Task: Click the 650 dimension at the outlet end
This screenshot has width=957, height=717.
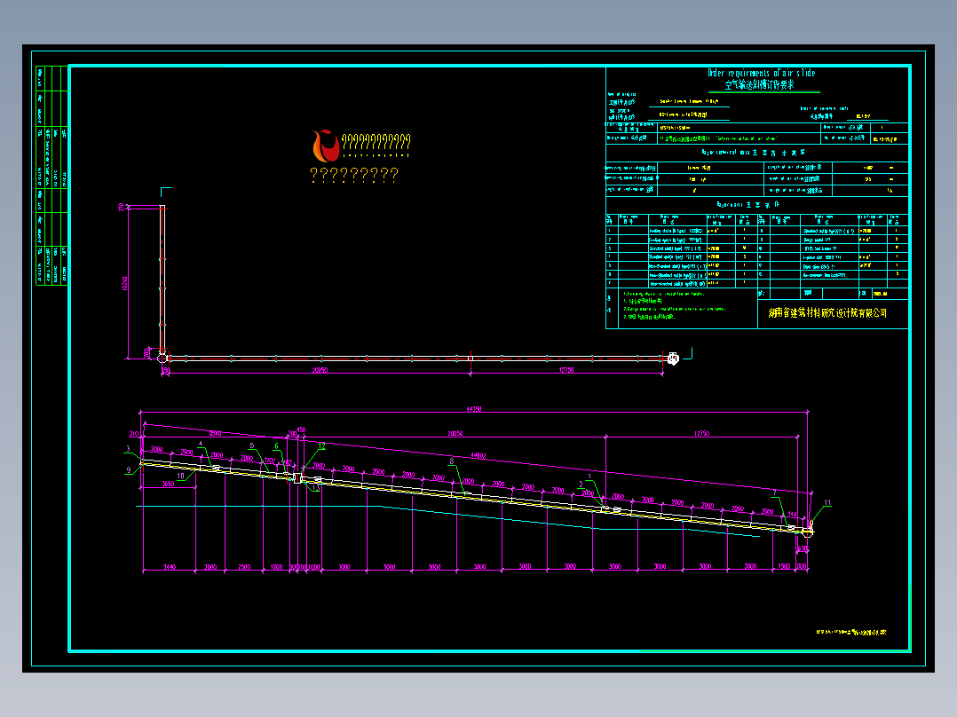Action: click(803, 548)
